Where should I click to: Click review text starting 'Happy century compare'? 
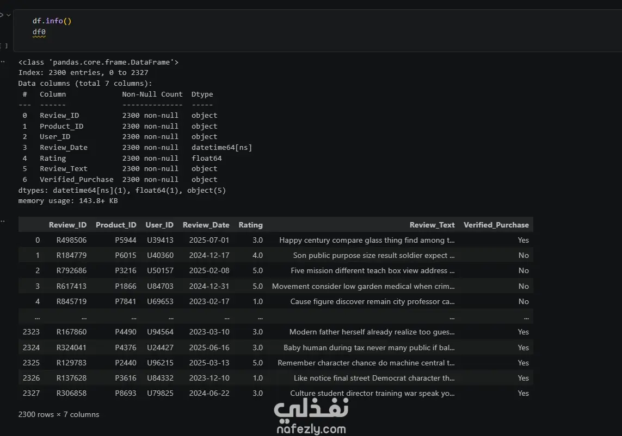click(367, 240)
